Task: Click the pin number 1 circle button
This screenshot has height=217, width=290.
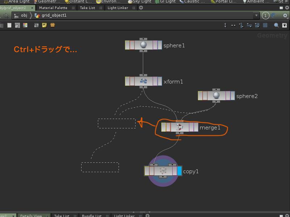Action: tap(266, 16)
